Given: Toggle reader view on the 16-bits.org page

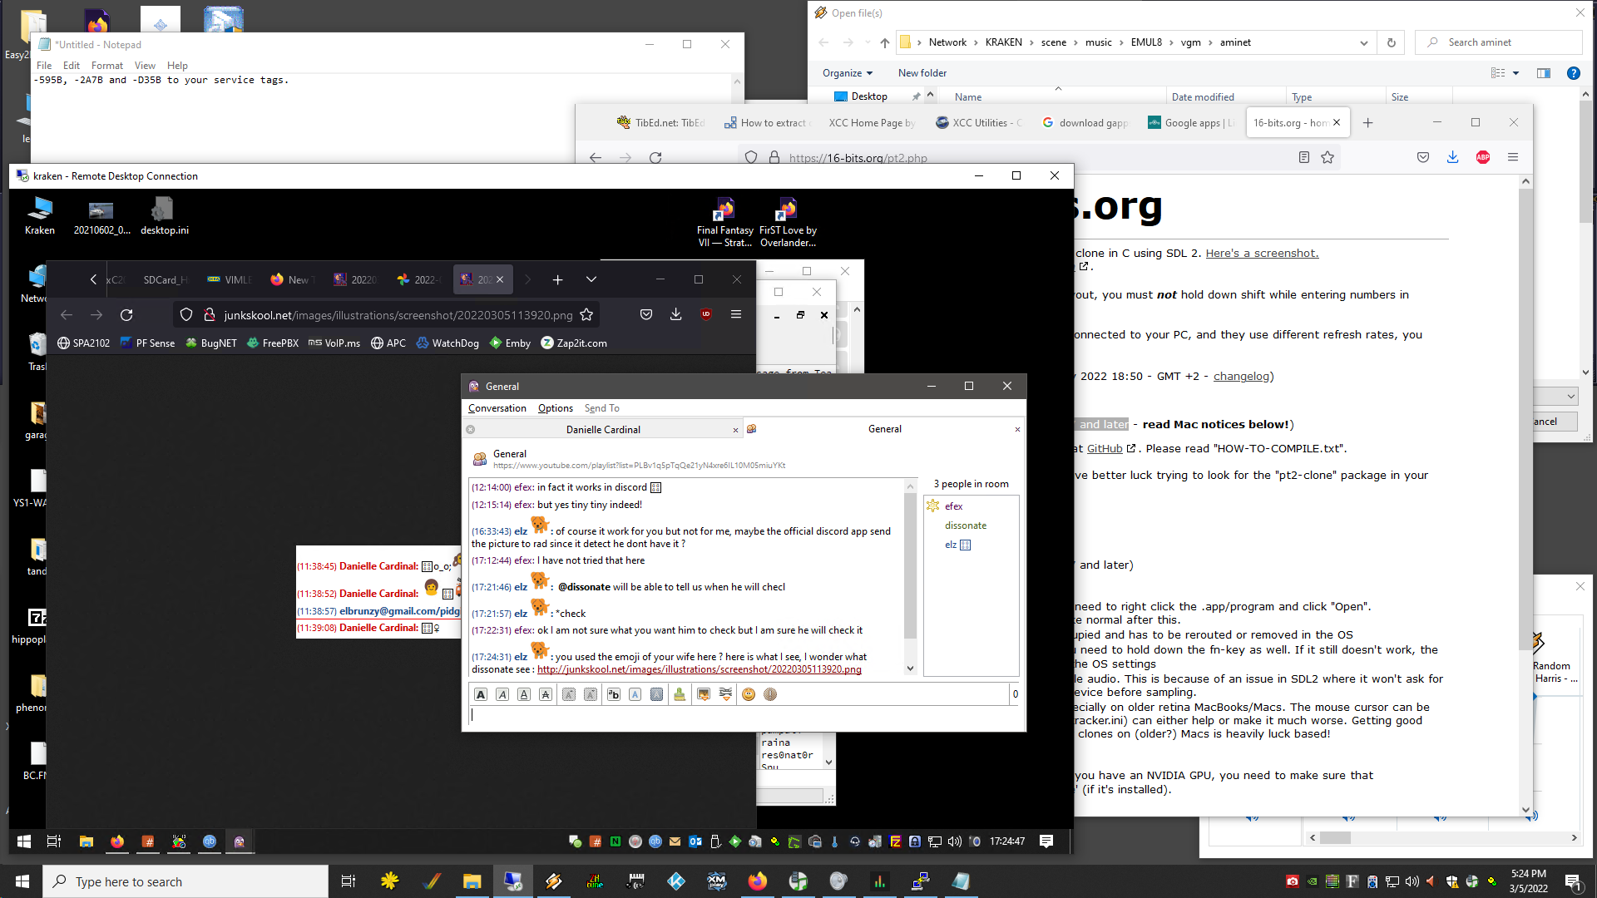Looking at the screenshot, I should [x=1304, y=158].
